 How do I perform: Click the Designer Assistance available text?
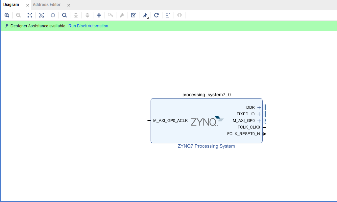(38, 26)
